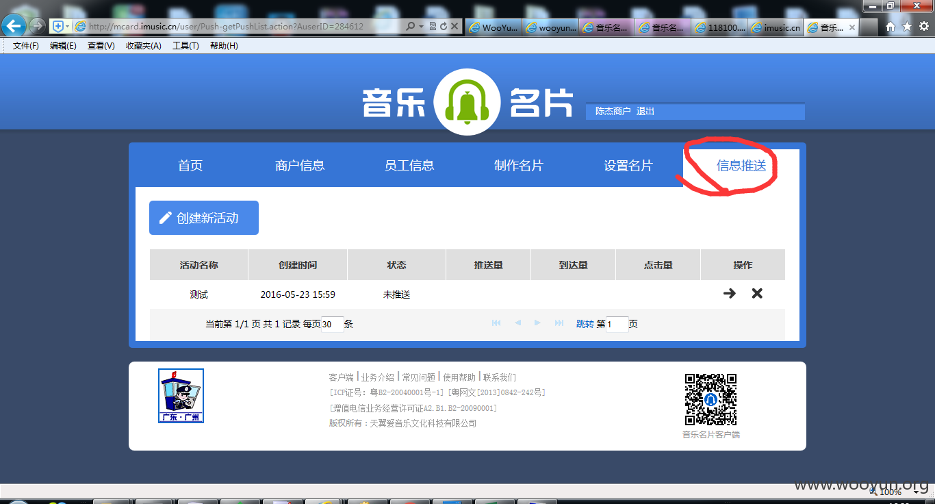Go to the 首页 navigation tab
The image size is (935, 504).
coord(190,166)
